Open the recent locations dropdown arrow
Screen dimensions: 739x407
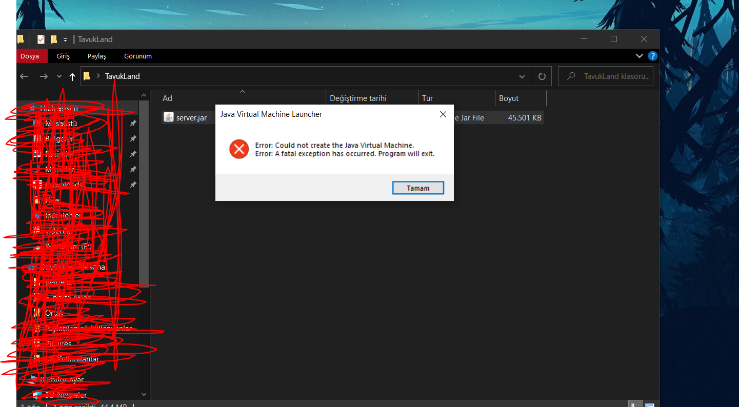point(59,76)
